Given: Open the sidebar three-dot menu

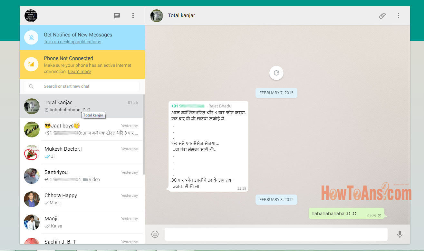Looking at the screenshot, I should 133,15.
